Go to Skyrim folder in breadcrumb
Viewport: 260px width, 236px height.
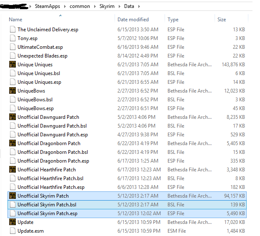pos(107,6)
